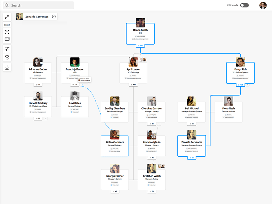Collapse Darryl Rich's team using his badge
The height and width of the screenshot is (204, 272).
pyautogui.click(x=240, y=85)
